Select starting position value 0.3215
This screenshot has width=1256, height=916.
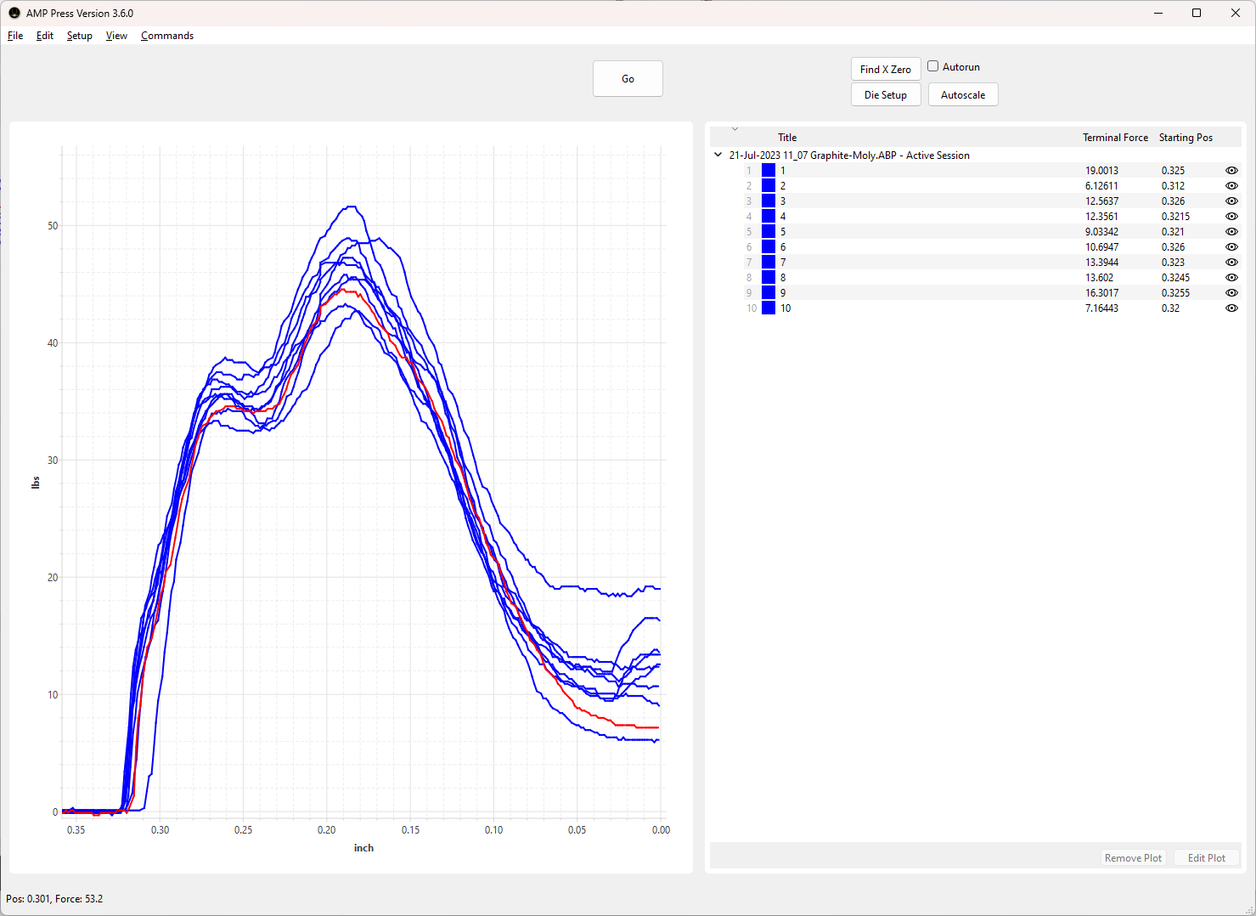click(x=1175, y=217)
